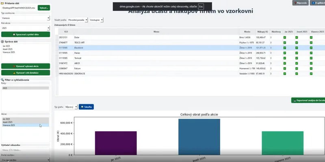Toggle Jeseň 2025 checkbox in DEKORACIE row
This screenshot has width=325, height=162.
[297, 74]
